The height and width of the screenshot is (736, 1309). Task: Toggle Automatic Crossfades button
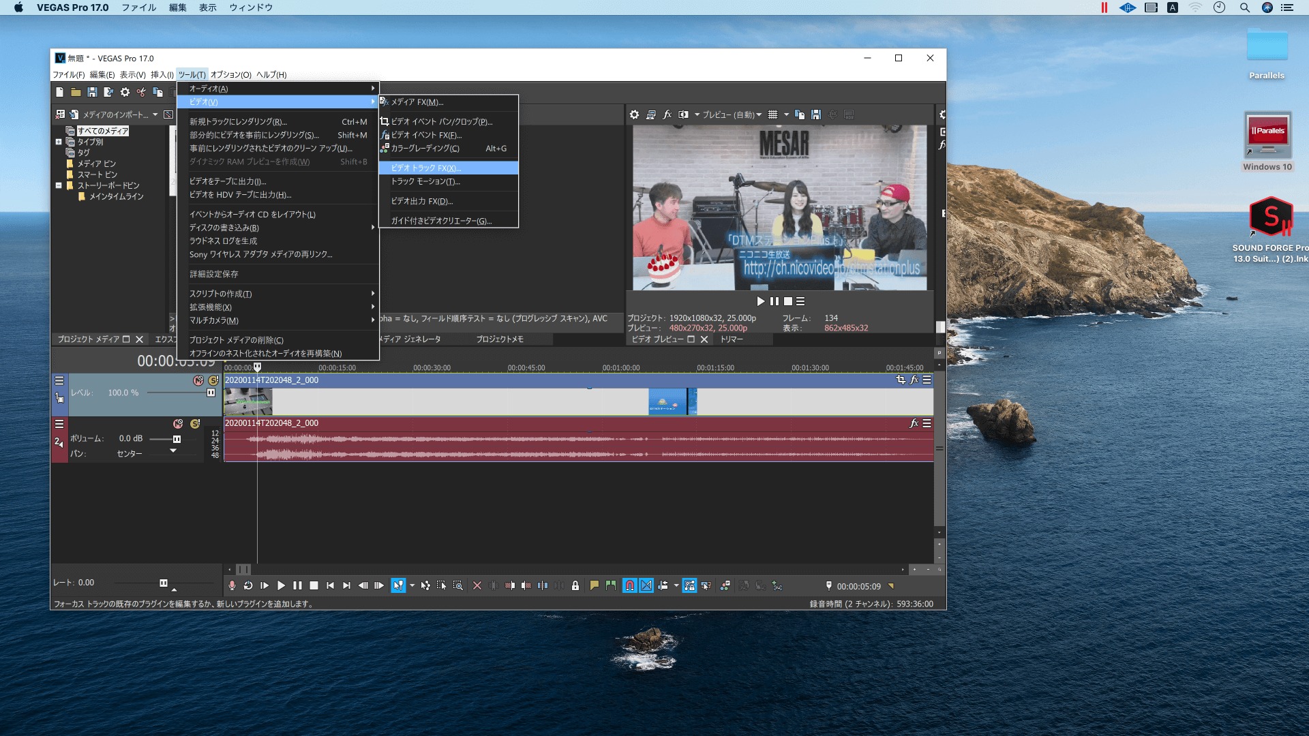646,585
